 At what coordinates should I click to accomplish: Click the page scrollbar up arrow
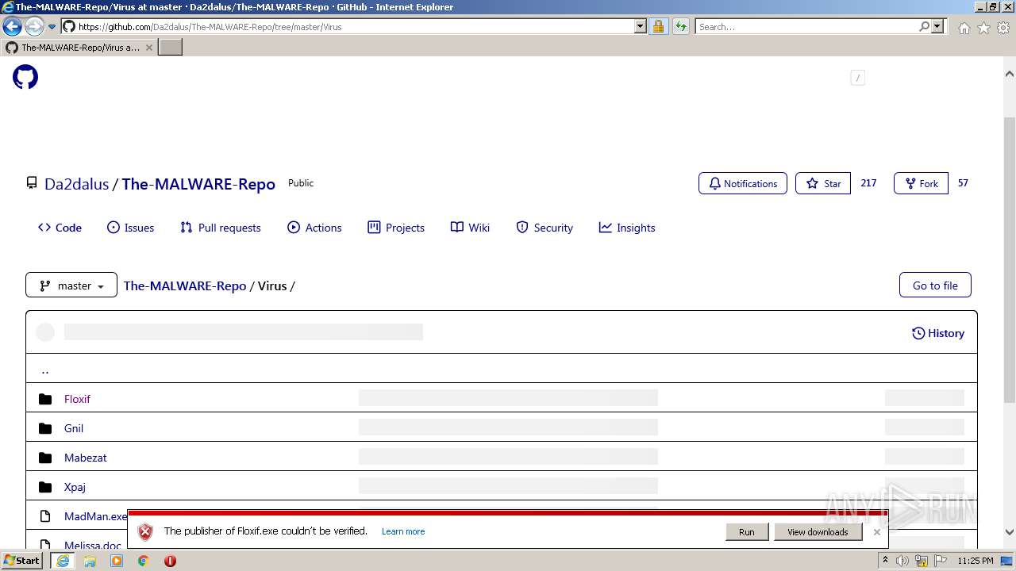[x=1009, y=73]
